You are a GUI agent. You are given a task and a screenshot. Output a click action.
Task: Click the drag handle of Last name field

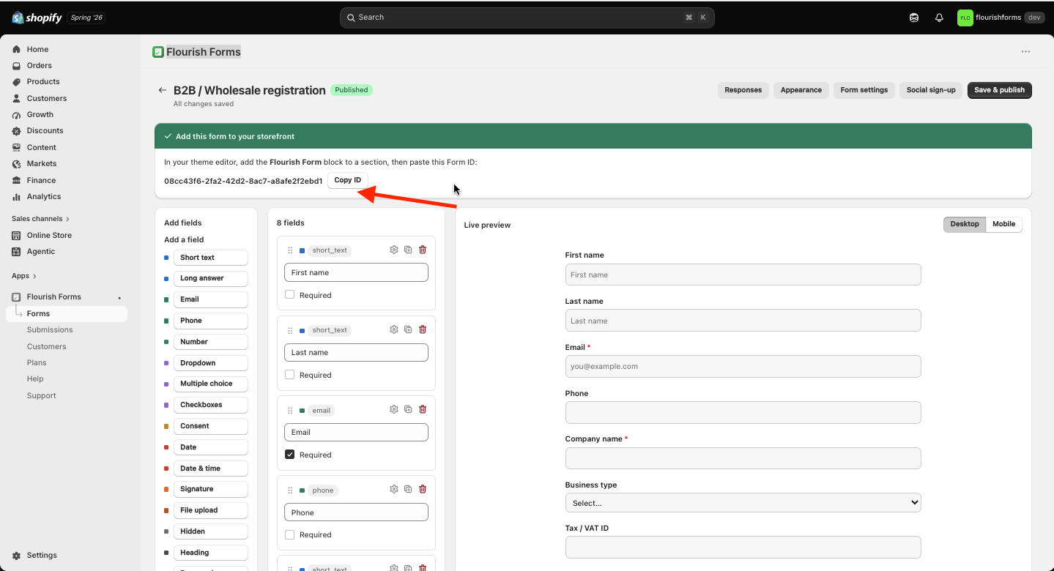tap(290, 330)
